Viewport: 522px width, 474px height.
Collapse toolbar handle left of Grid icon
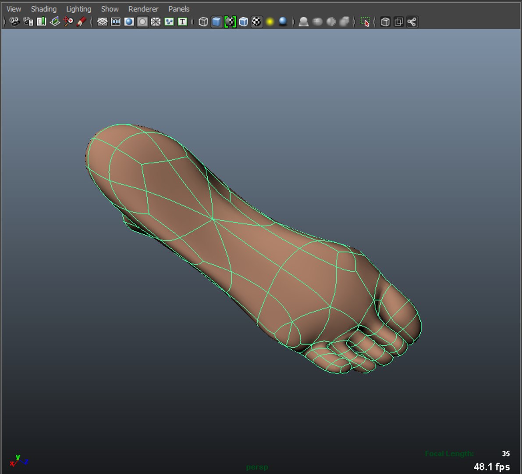[x=92, y=22]
